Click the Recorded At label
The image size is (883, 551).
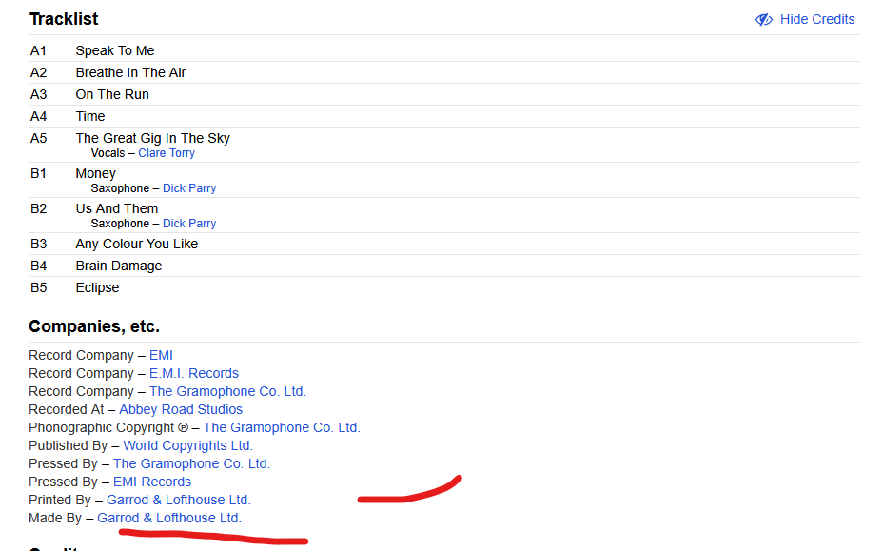[67, 409]
